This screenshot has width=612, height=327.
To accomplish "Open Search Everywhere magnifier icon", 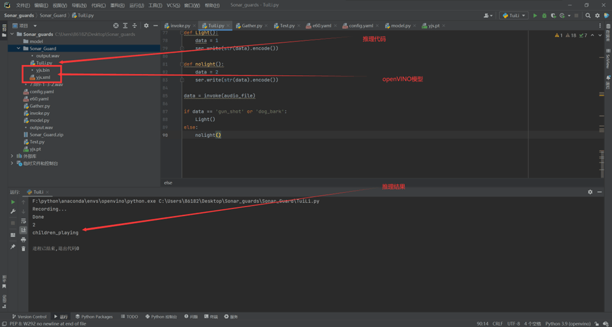I will click(x=588, y=15).
